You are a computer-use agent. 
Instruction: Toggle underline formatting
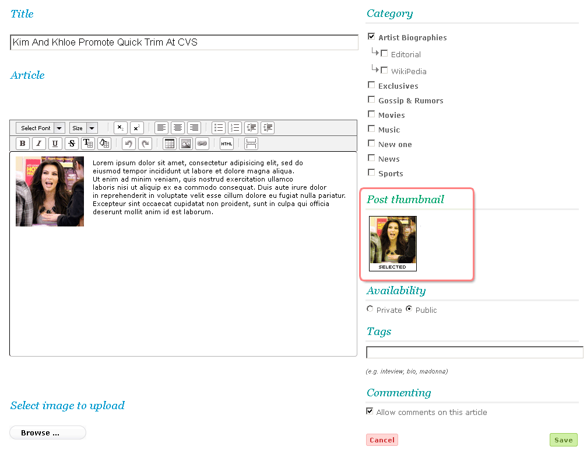click(x=55, y=144)
